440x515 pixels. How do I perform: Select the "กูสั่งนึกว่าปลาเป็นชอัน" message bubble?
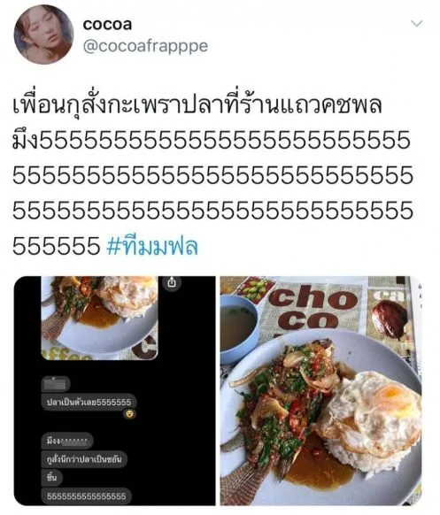[x=84, y=458]
